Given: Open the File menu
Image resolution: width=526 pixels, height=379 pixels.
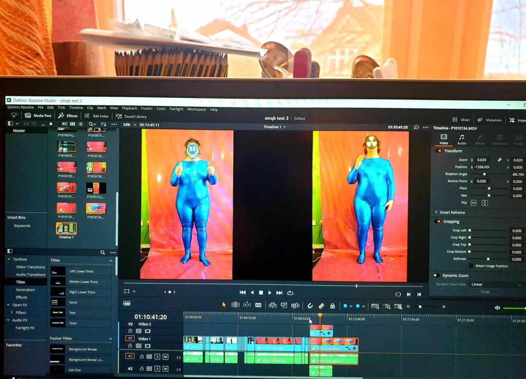Looking at the screenshot, I should [x=40, y=107].
